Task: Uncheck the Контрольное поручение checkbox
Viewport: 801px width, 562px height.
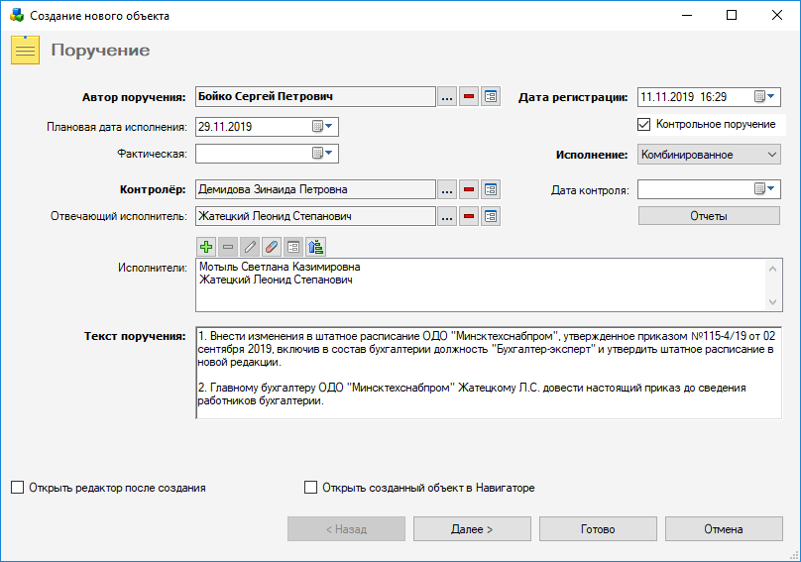Action: 645,125
